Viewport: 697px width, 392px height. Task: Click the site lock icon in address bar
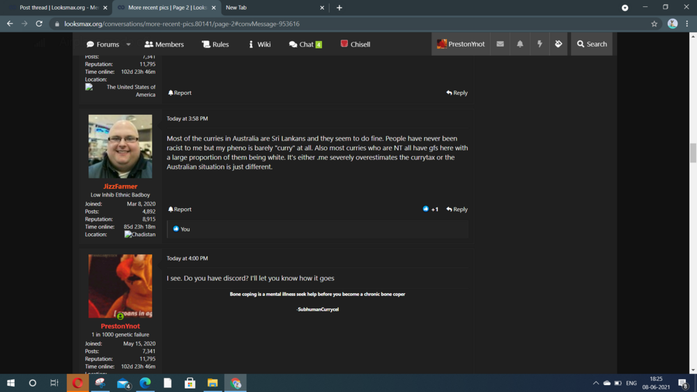[57, 24]
